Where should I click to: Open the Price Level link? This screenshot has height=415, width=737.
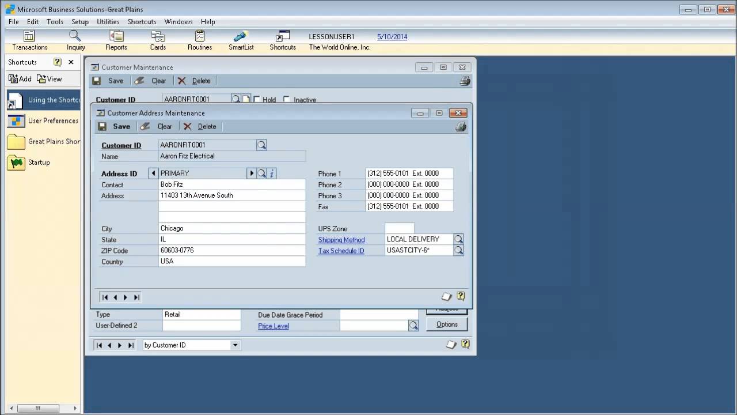pyautogui.click(x=273, y=326)
